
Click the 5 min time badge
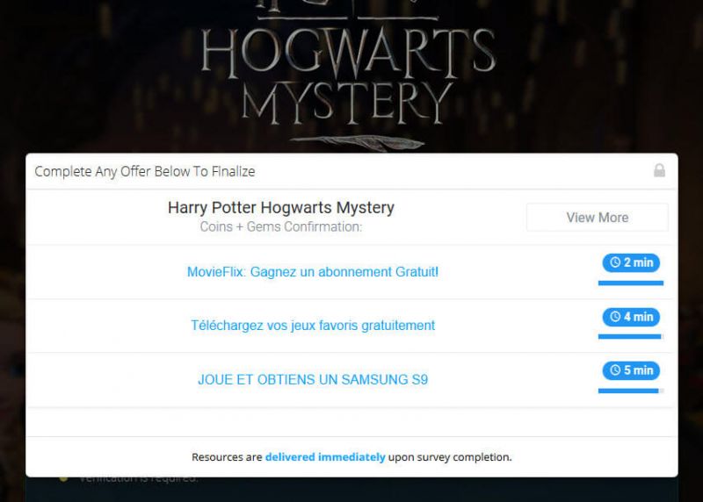[631, 370]
